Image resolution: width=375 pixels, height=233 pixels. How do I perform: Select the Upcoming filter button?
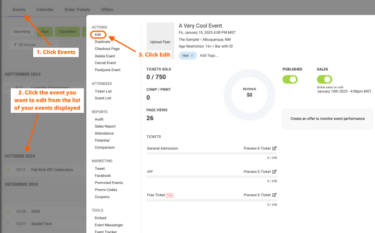coord(22,32)
